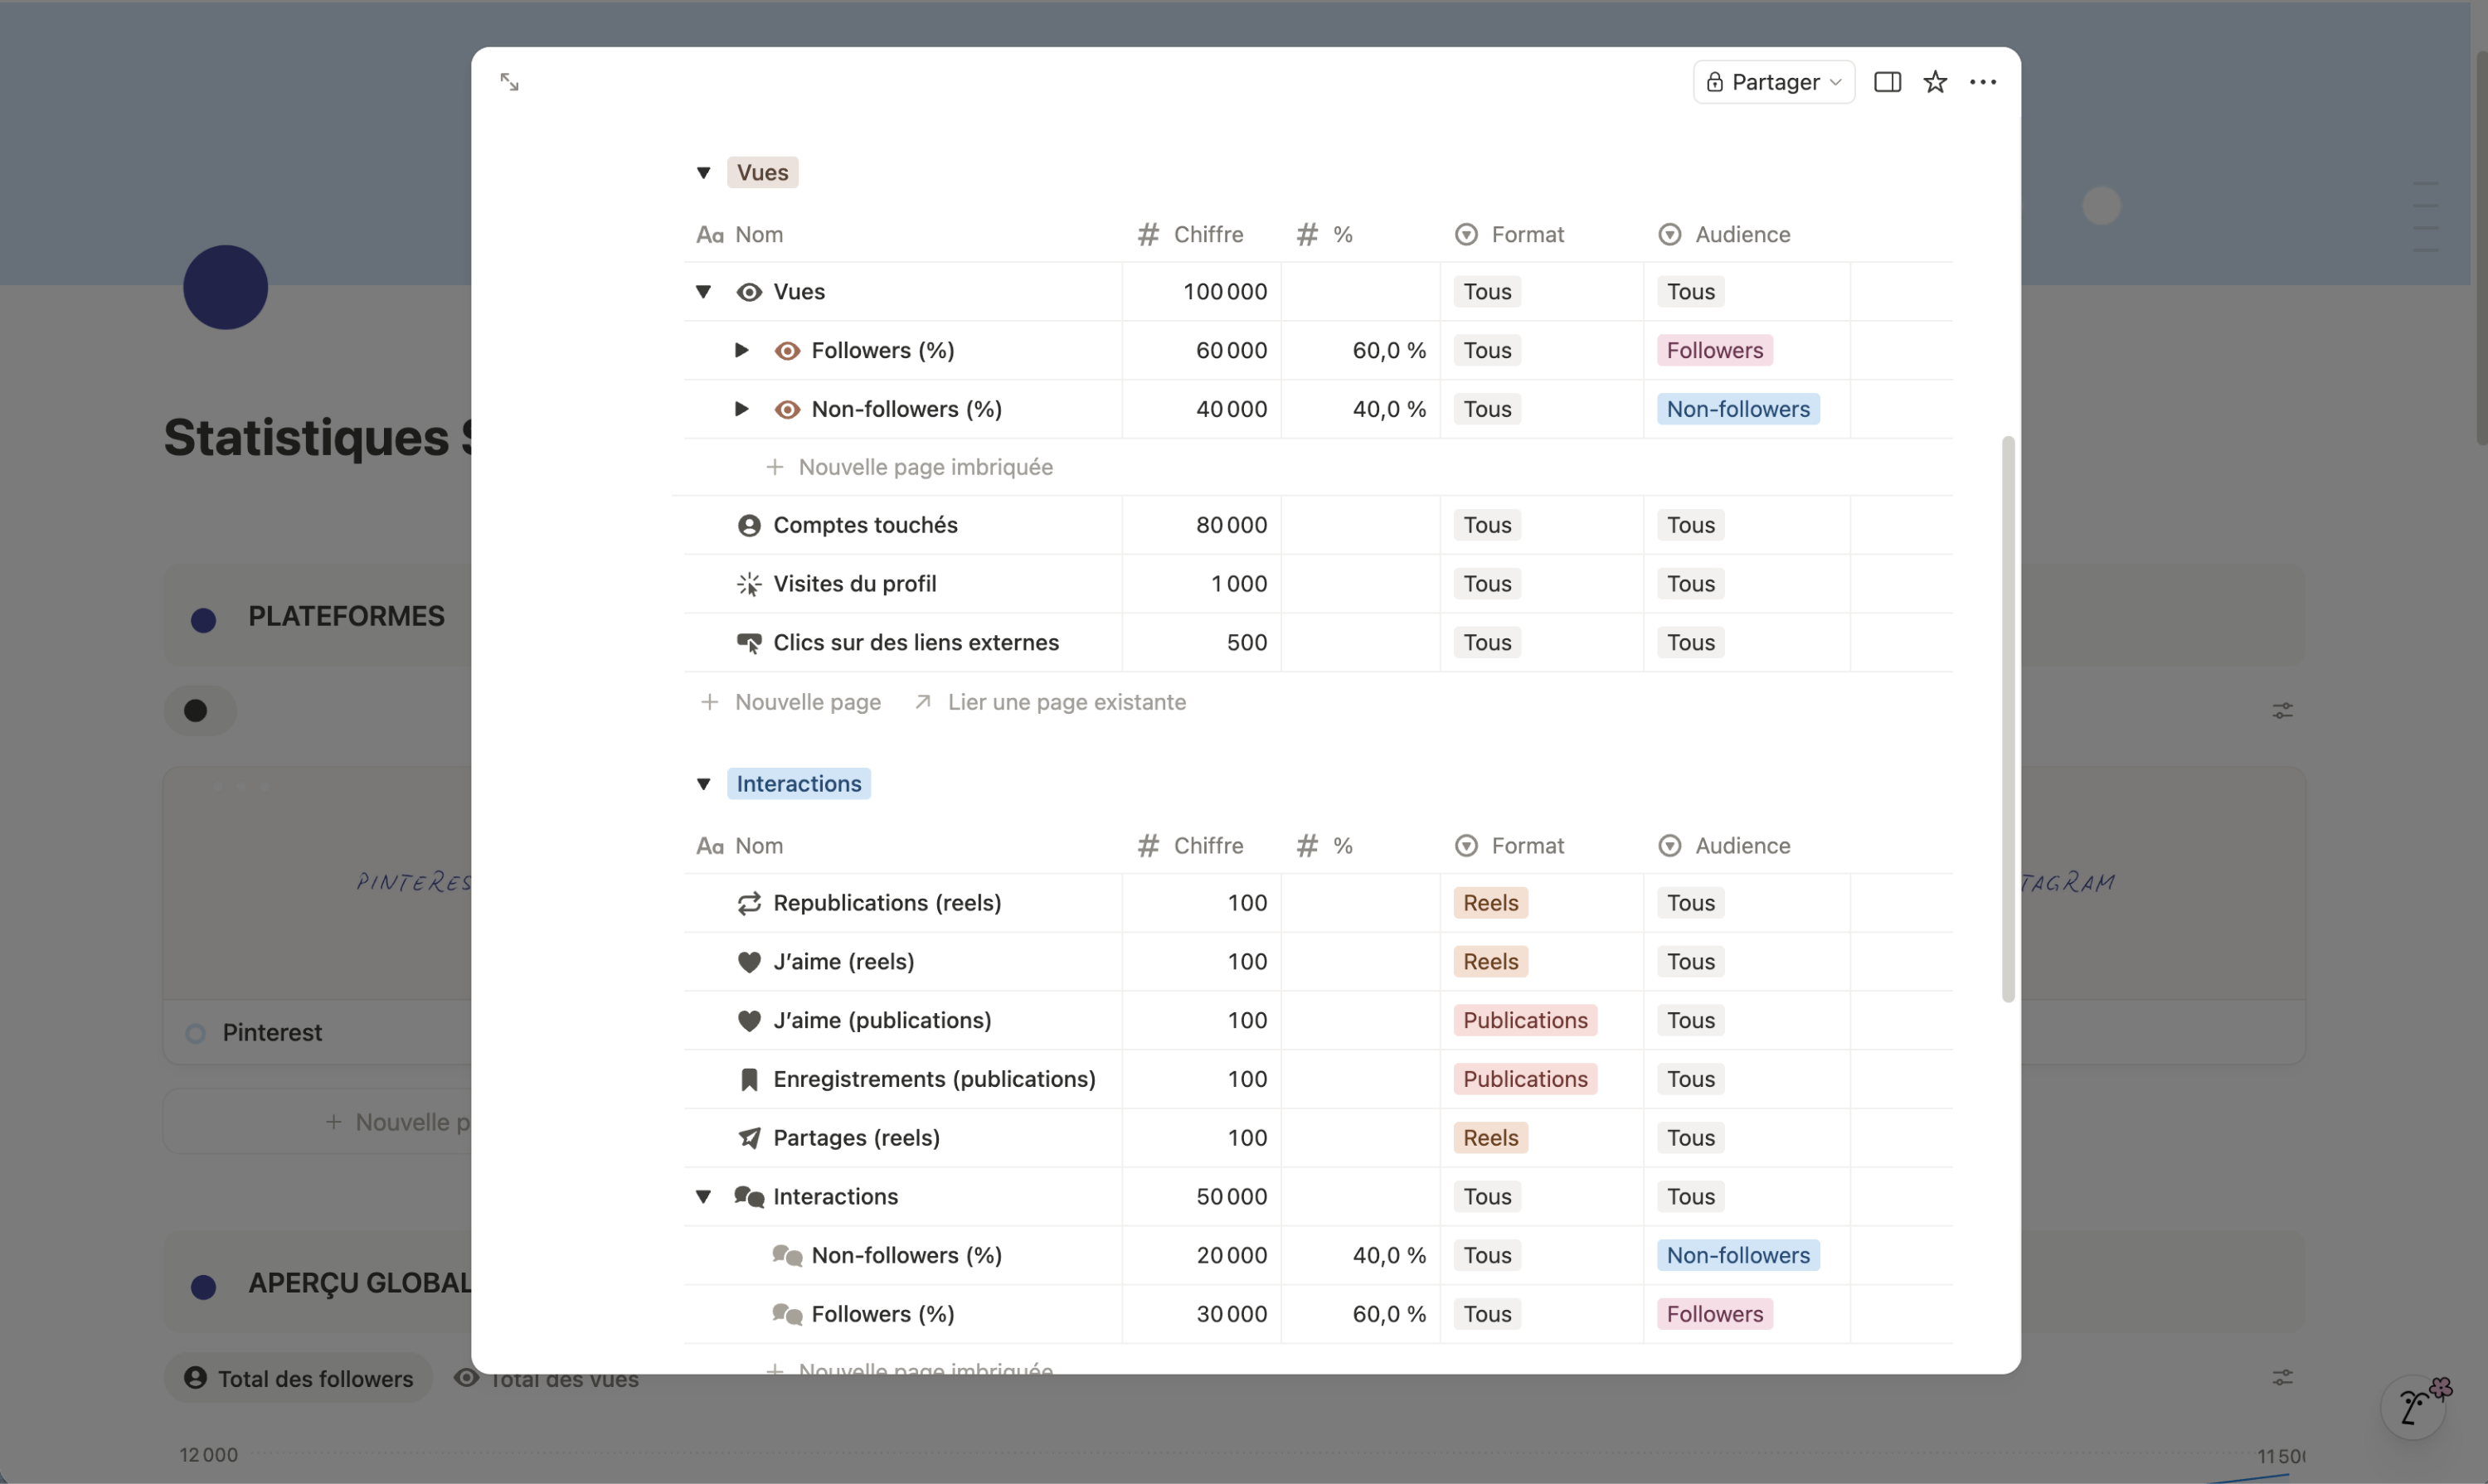Expand Followers (%) row under Vues
The image size is (2488, 1484).
(x=741, y=350)
